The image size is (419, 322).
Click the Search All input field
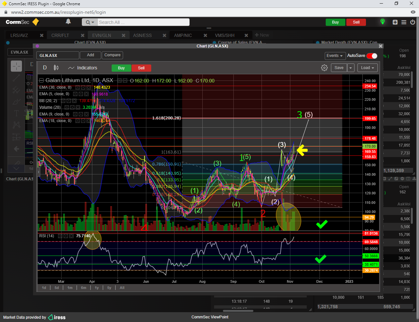[143, 22]
